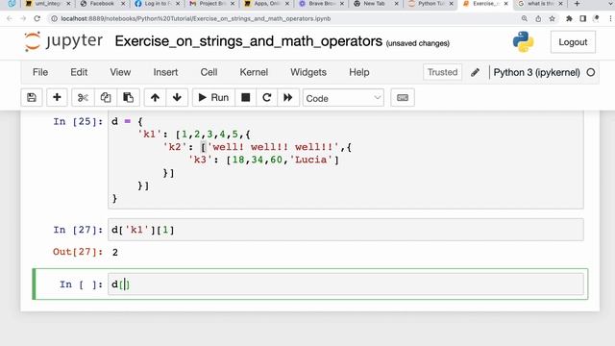
Task: Save the notebook with the floppy disk icon
Action: pos(32,98)
